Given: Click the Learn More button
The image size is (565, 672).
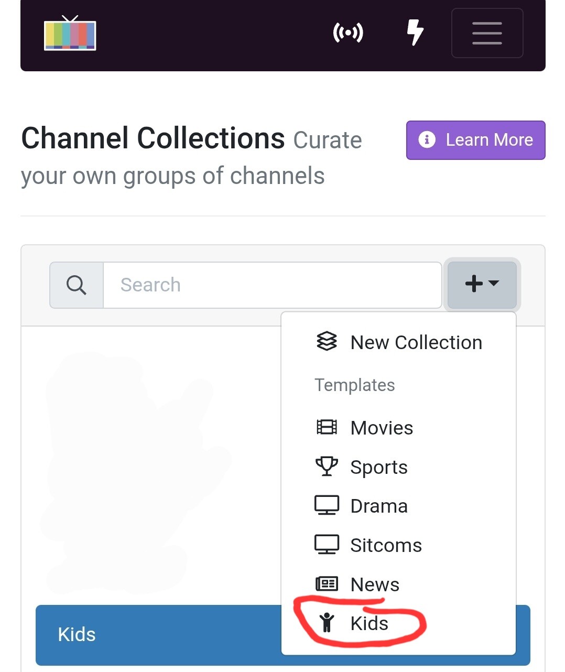Looking at the screenshot, I should coord(475,140).
